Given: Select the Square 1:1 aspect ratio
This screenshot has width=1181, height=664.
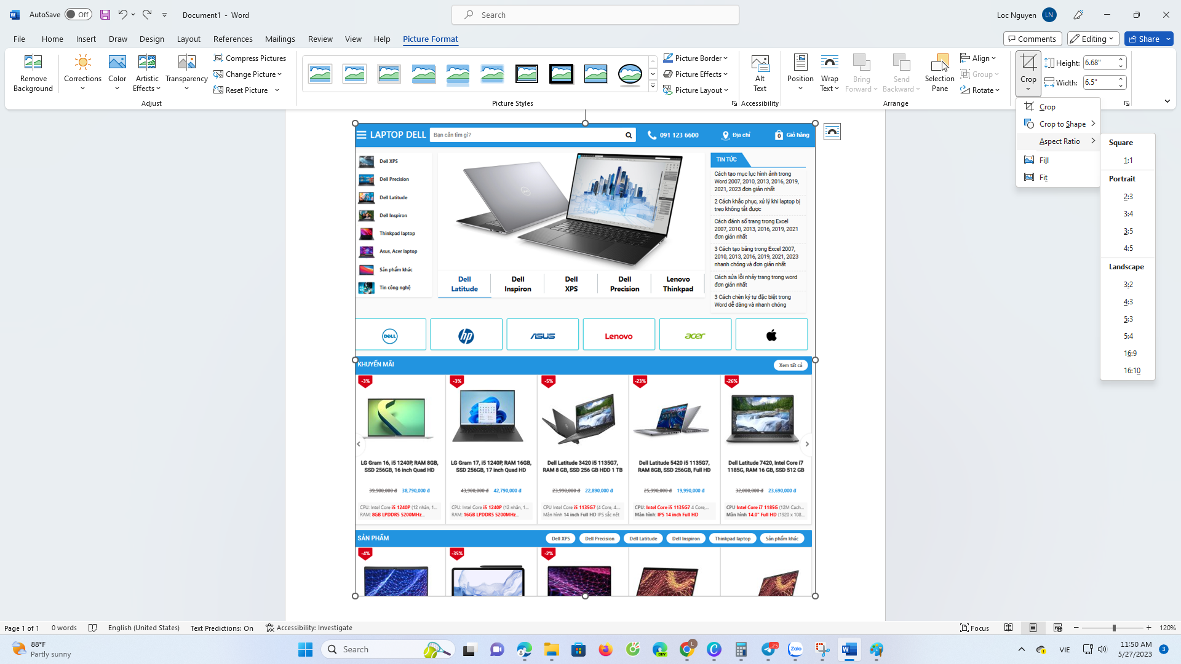Looking at the screenshot, I should (1128, 160).
